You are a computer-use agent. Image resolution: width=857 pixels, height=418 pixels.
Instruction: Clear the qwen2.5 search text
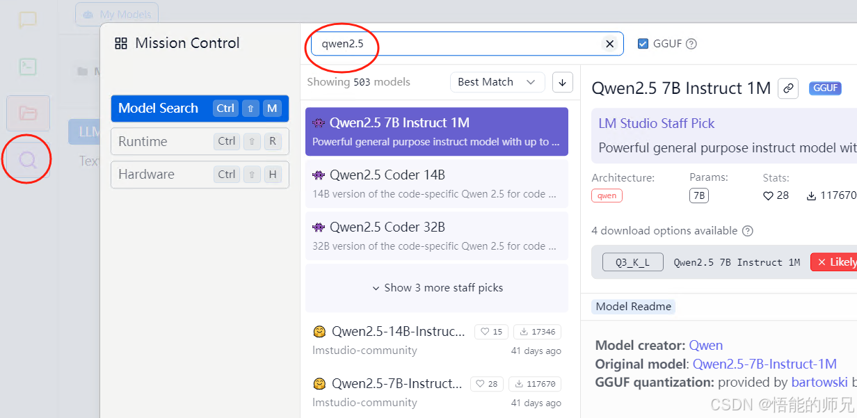click(609, 44)
